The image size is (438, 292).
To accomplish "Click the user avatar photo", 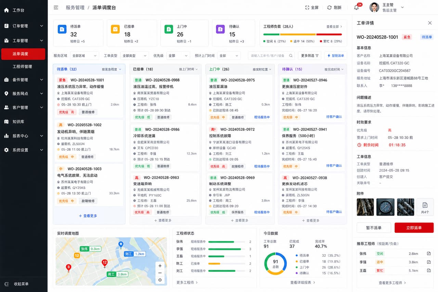I will pyautogui.click(x=374, y=8).
